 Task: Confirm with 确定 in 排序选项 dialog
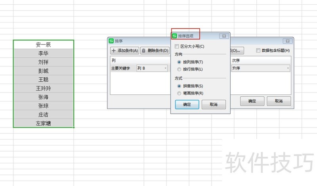187,104
